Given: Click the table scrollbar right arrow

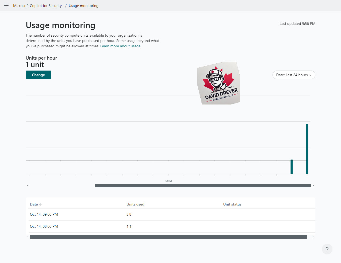Looking at the screenshot, I should (x=313, y=237).
